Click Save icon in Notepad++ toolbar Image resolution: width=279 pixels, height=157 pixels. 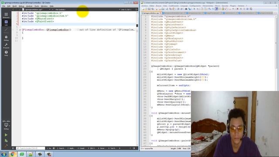point(149,9)
